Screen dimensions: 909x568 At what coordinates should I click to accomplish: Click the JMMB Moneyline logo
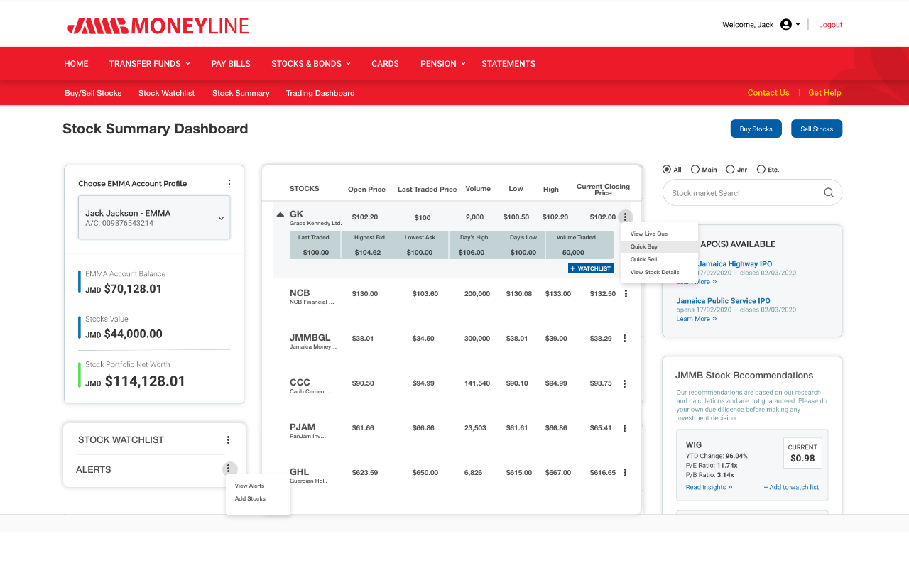[158, 26]
